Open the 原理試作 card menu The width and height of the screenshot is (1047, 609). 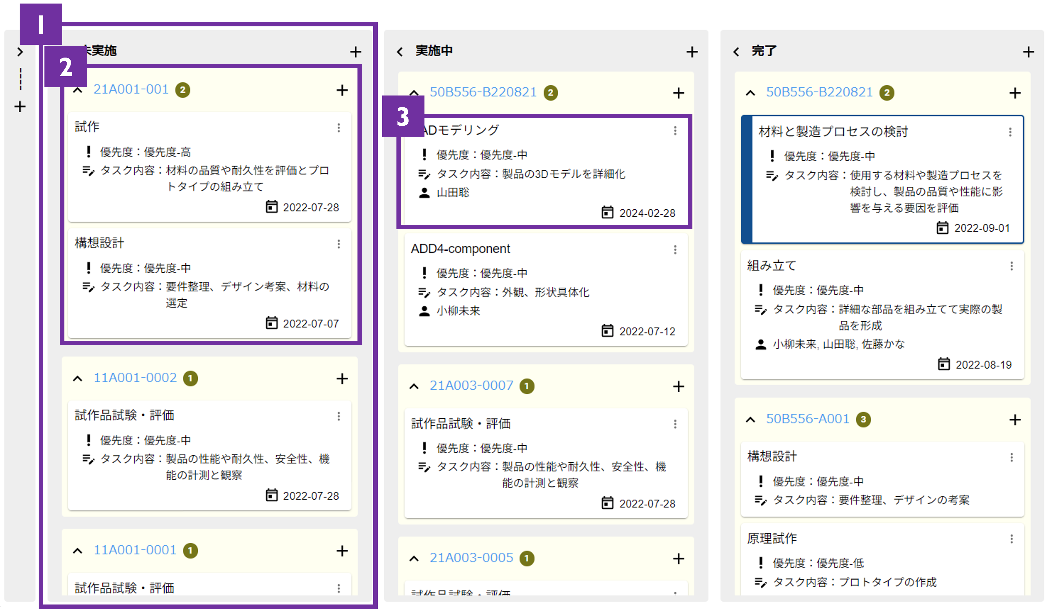click(1012, 539)
